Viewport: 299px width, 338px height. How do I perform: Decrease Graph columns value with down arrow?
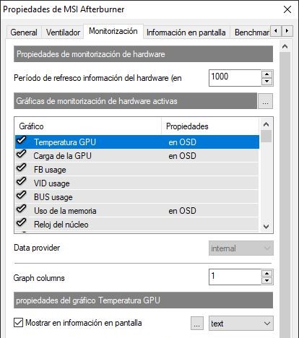point(266,280)
